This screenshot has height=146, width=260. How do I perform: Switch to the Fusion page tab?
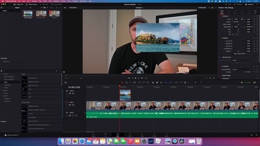[x=130, y=135]
